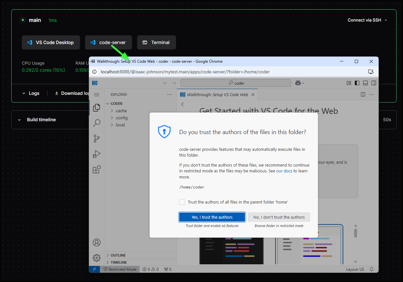Click 'Yes, I trust the authors' button
Viewport: 403px width, 282px height.
coord(212,217)
